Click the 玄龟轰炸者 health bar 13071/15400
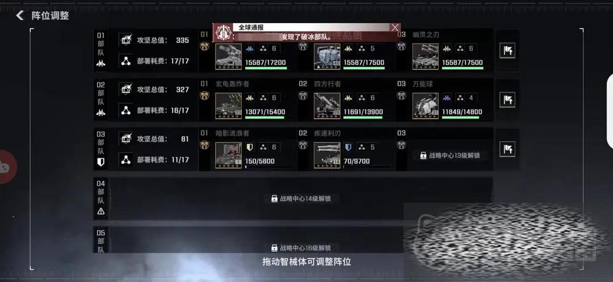Screen dimensions: 613x282 pyautogui.click(x=266, y=117)
